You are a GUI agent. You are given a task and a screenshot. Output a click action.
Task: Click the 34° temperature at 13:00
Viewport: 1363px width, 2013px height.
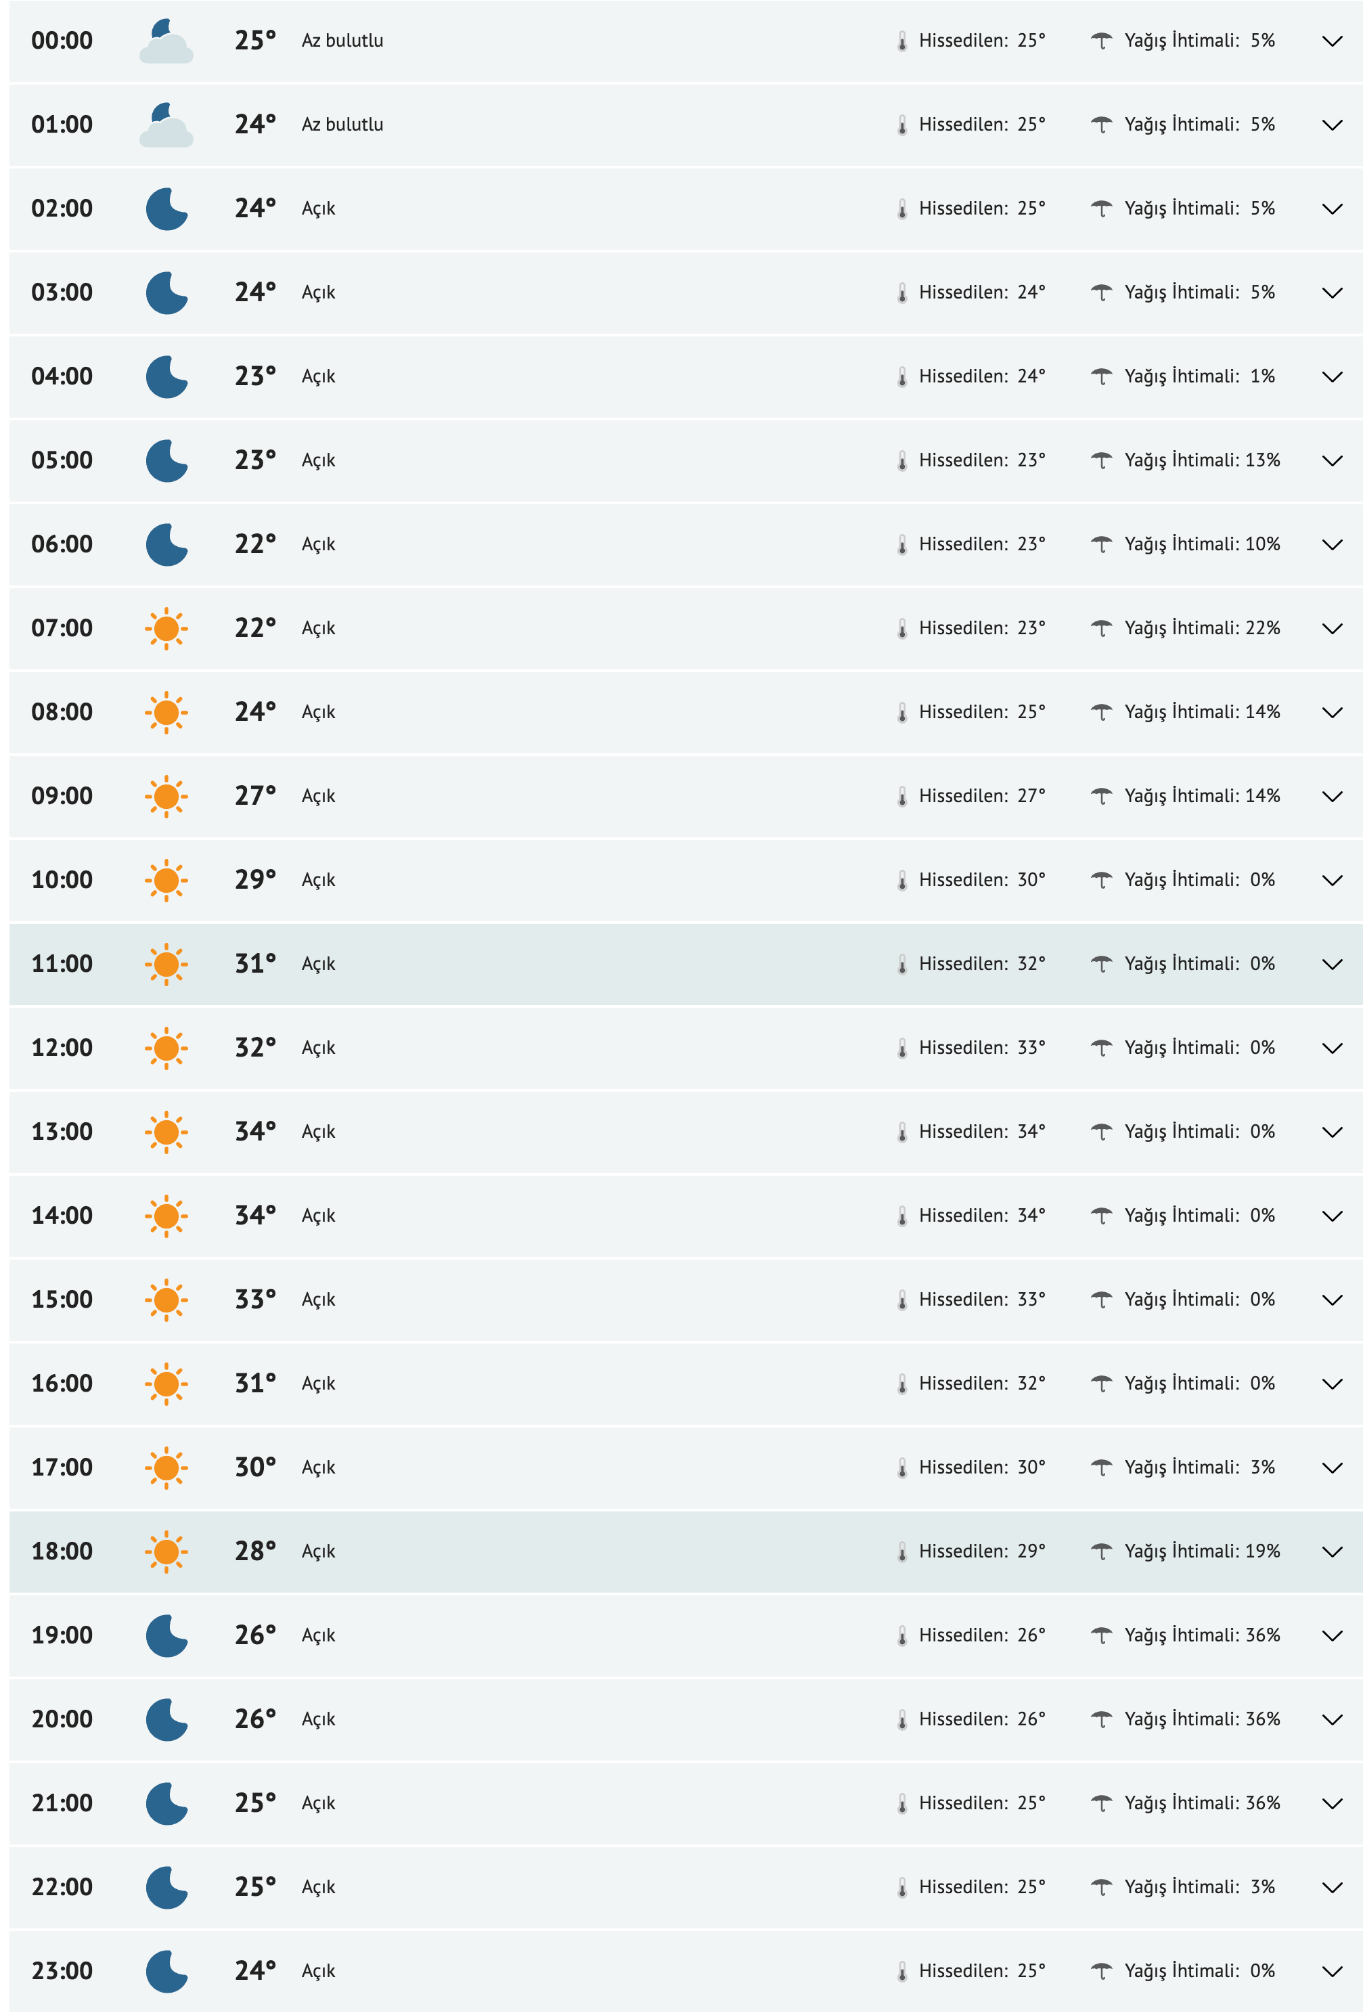254,1131
